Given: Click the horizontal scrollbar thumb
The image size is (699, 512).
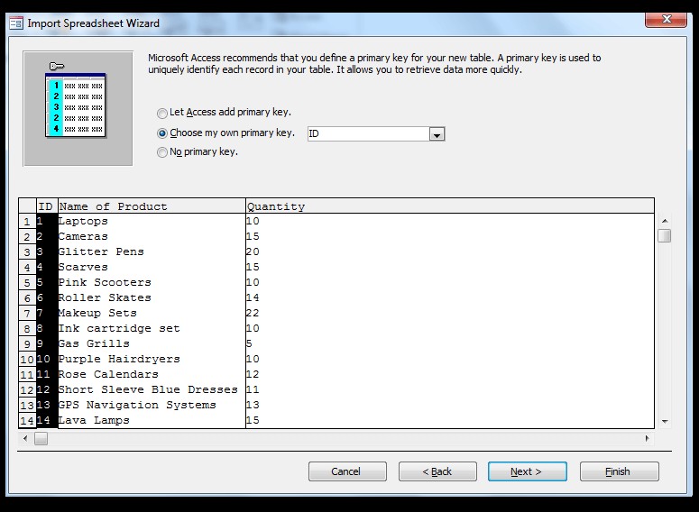Looking at the screenshot, I should pos(41,438).
